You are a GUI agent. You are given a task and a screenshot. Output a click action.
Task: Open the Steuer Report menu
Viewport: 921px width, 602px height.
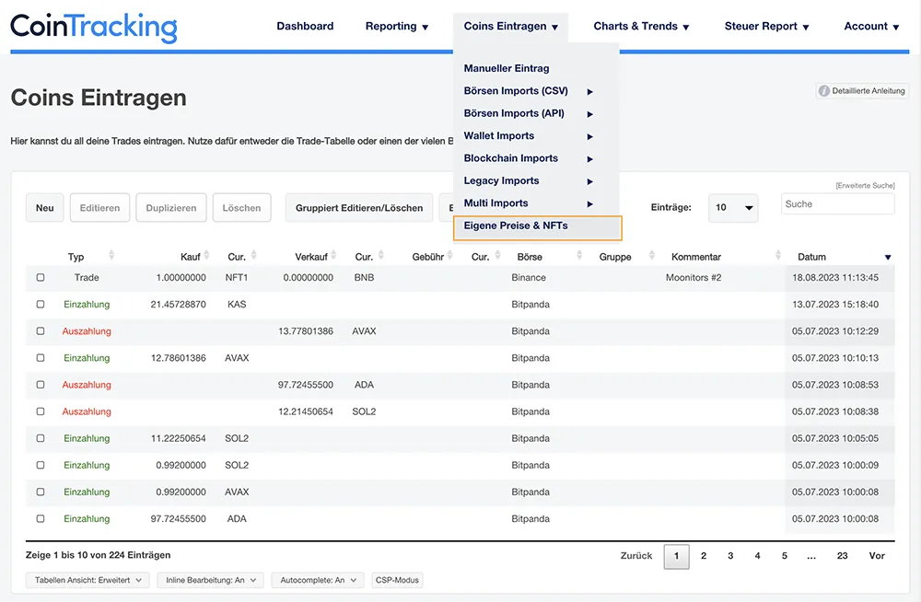[x=766, y=27]
